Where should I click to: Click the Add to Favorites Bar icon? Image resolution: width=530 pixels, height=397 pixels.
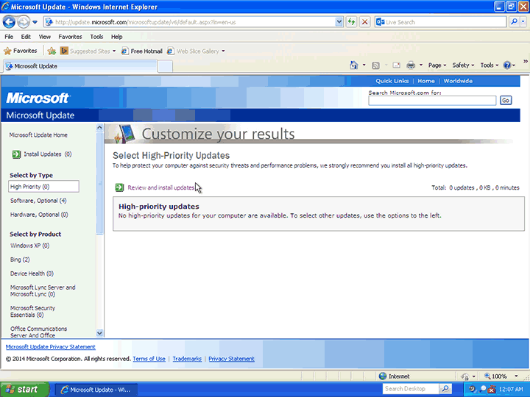point(52,51)
